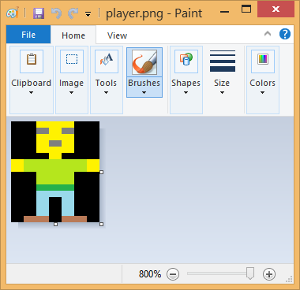Viewport: 300px width, 290px height.
Task: Maximize the Paint window
Action: (246, 9)
